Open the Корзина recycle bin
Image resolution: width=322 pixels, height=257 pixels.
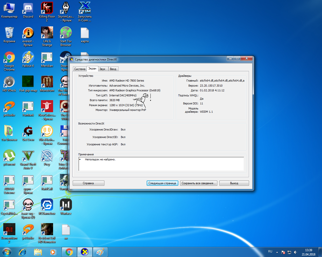point(9,35)
